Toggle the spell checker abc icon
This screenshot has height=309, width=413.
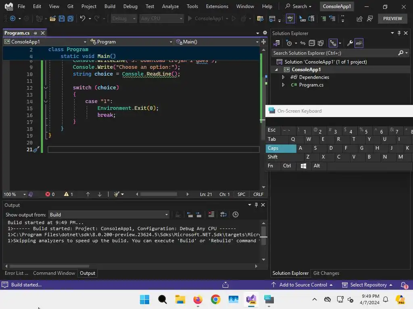pyautogui.click(x=290, y=19)
